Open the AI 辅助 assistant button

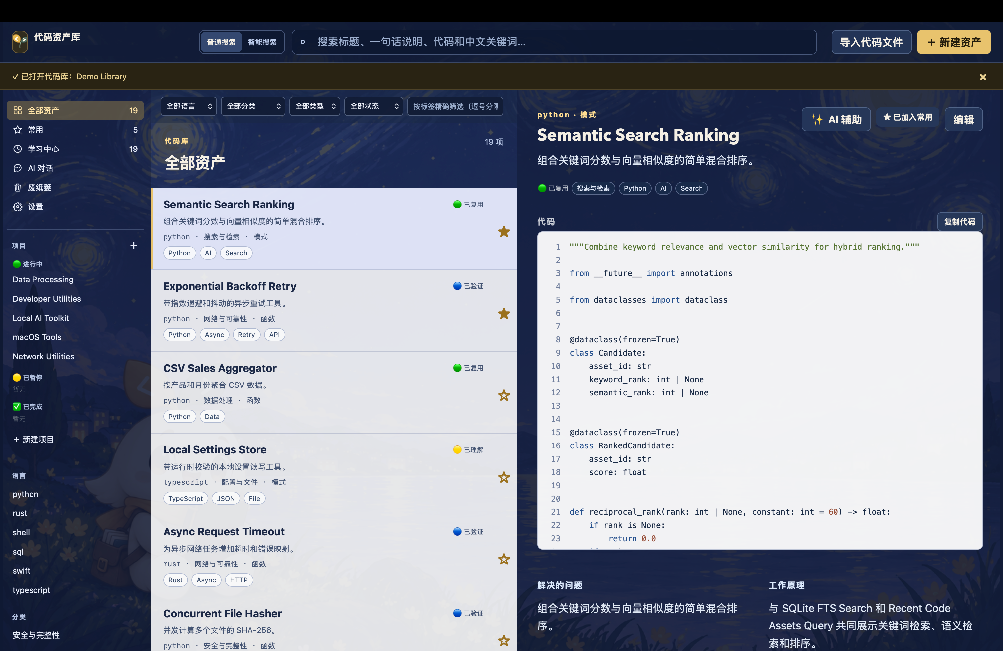(x=836, y=120)
